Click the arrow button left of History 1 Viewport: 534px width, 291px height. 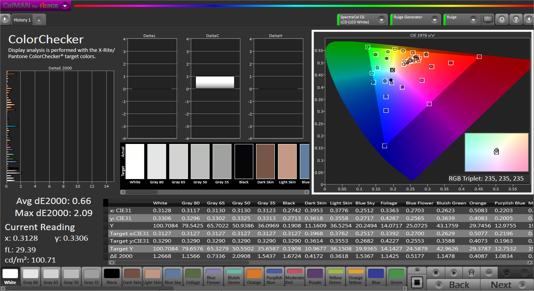tap(5, 20)
